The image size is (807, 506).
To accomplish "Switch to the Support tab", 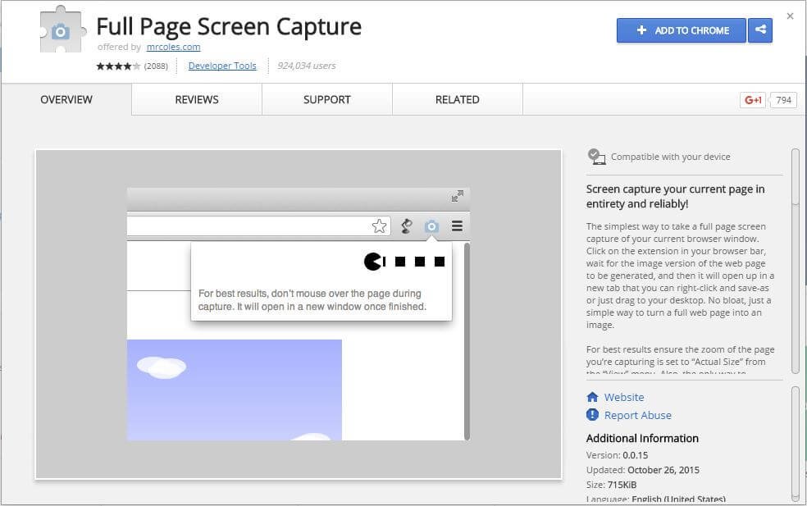I will pos(326,99).
